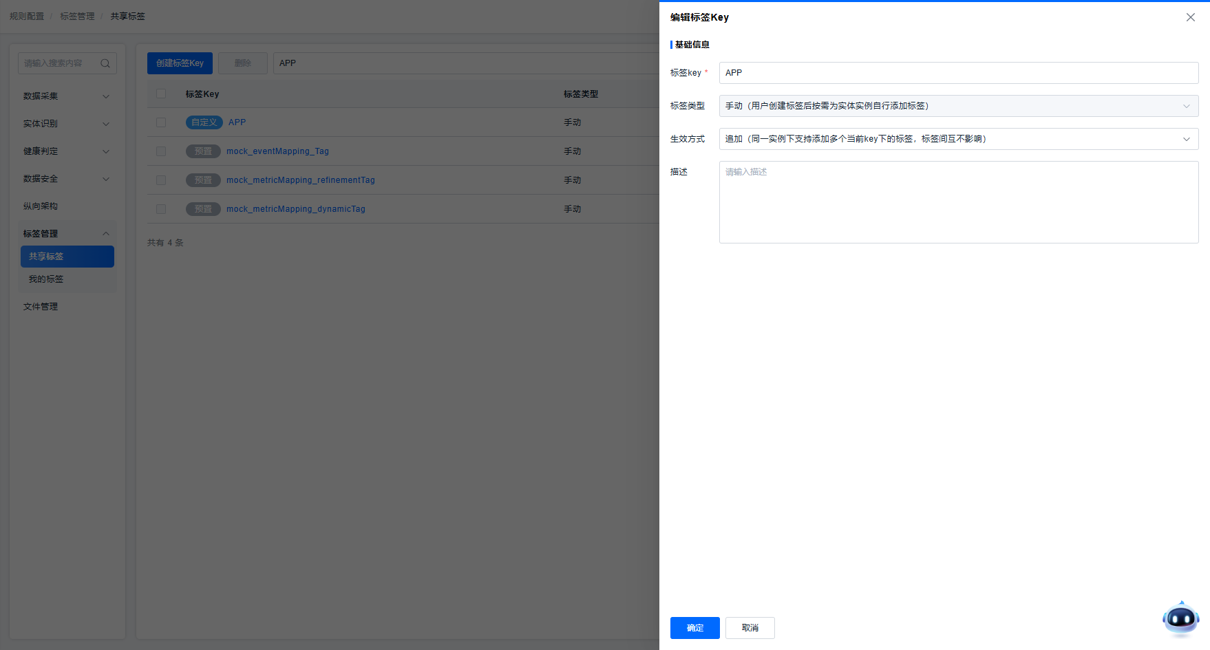Open the 标签类型 dropdown

tap(958, 106)
